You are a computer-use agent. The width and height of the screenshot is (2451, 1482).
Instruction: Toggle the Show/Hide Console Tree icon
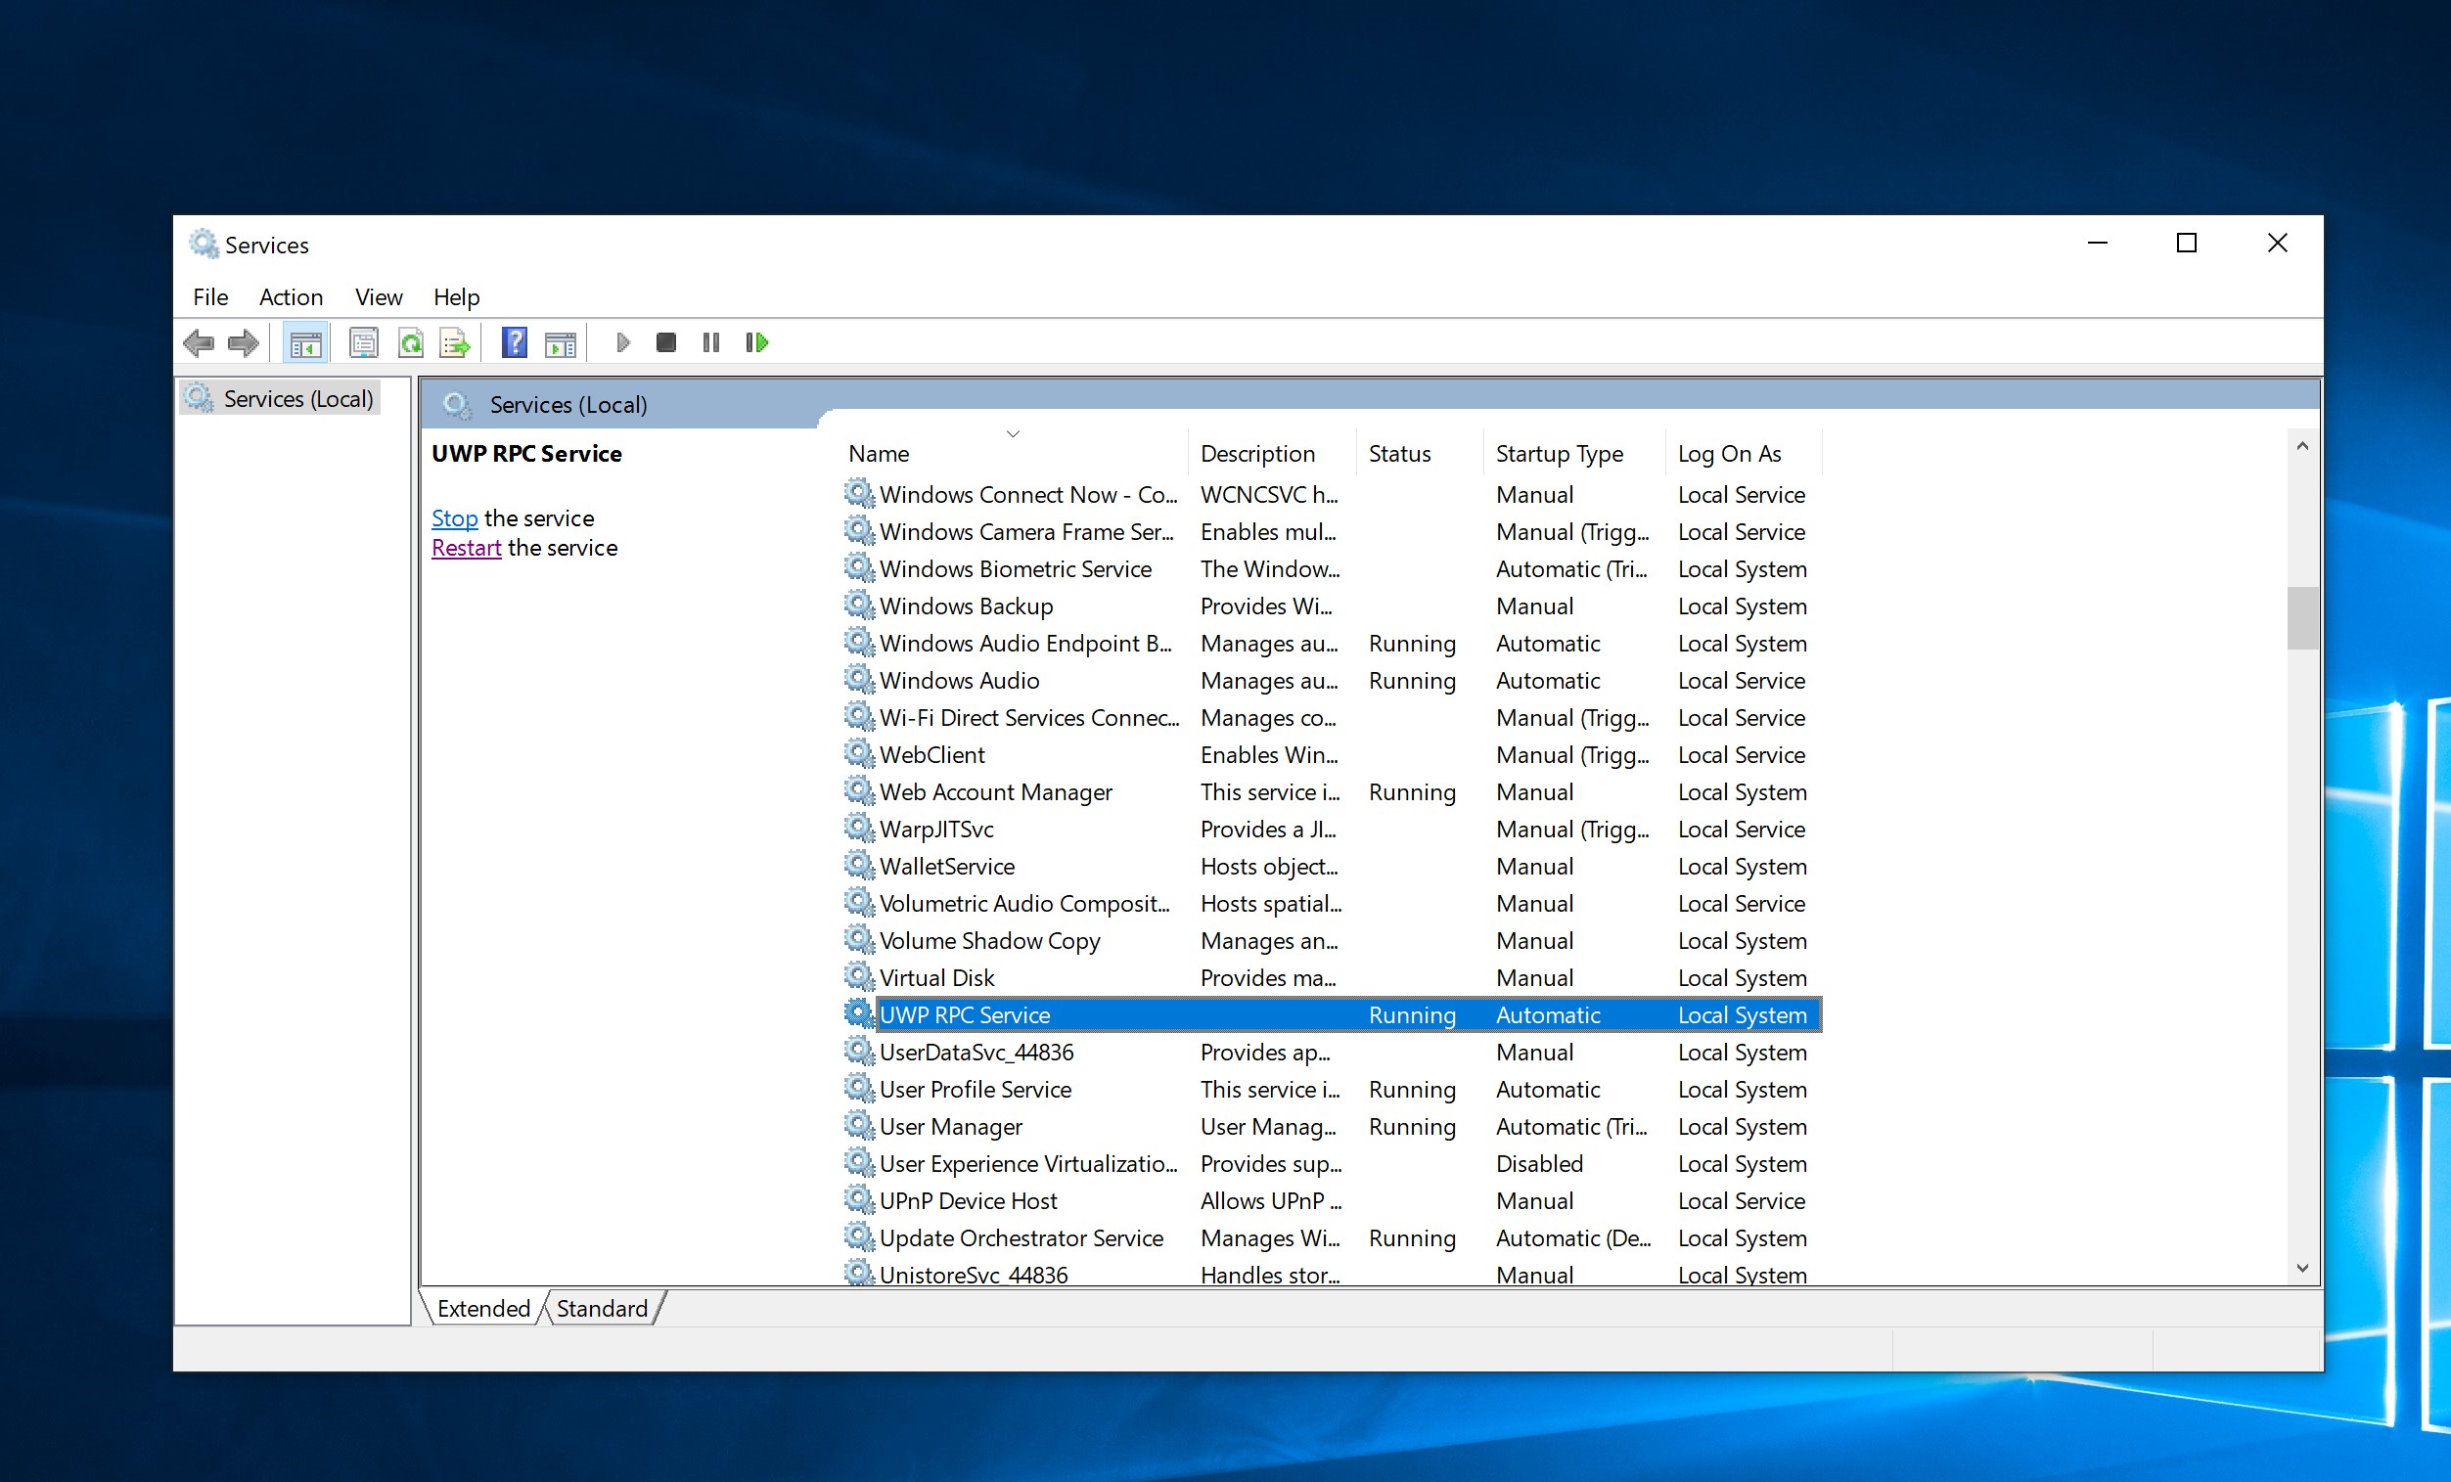tap(305, 343)
